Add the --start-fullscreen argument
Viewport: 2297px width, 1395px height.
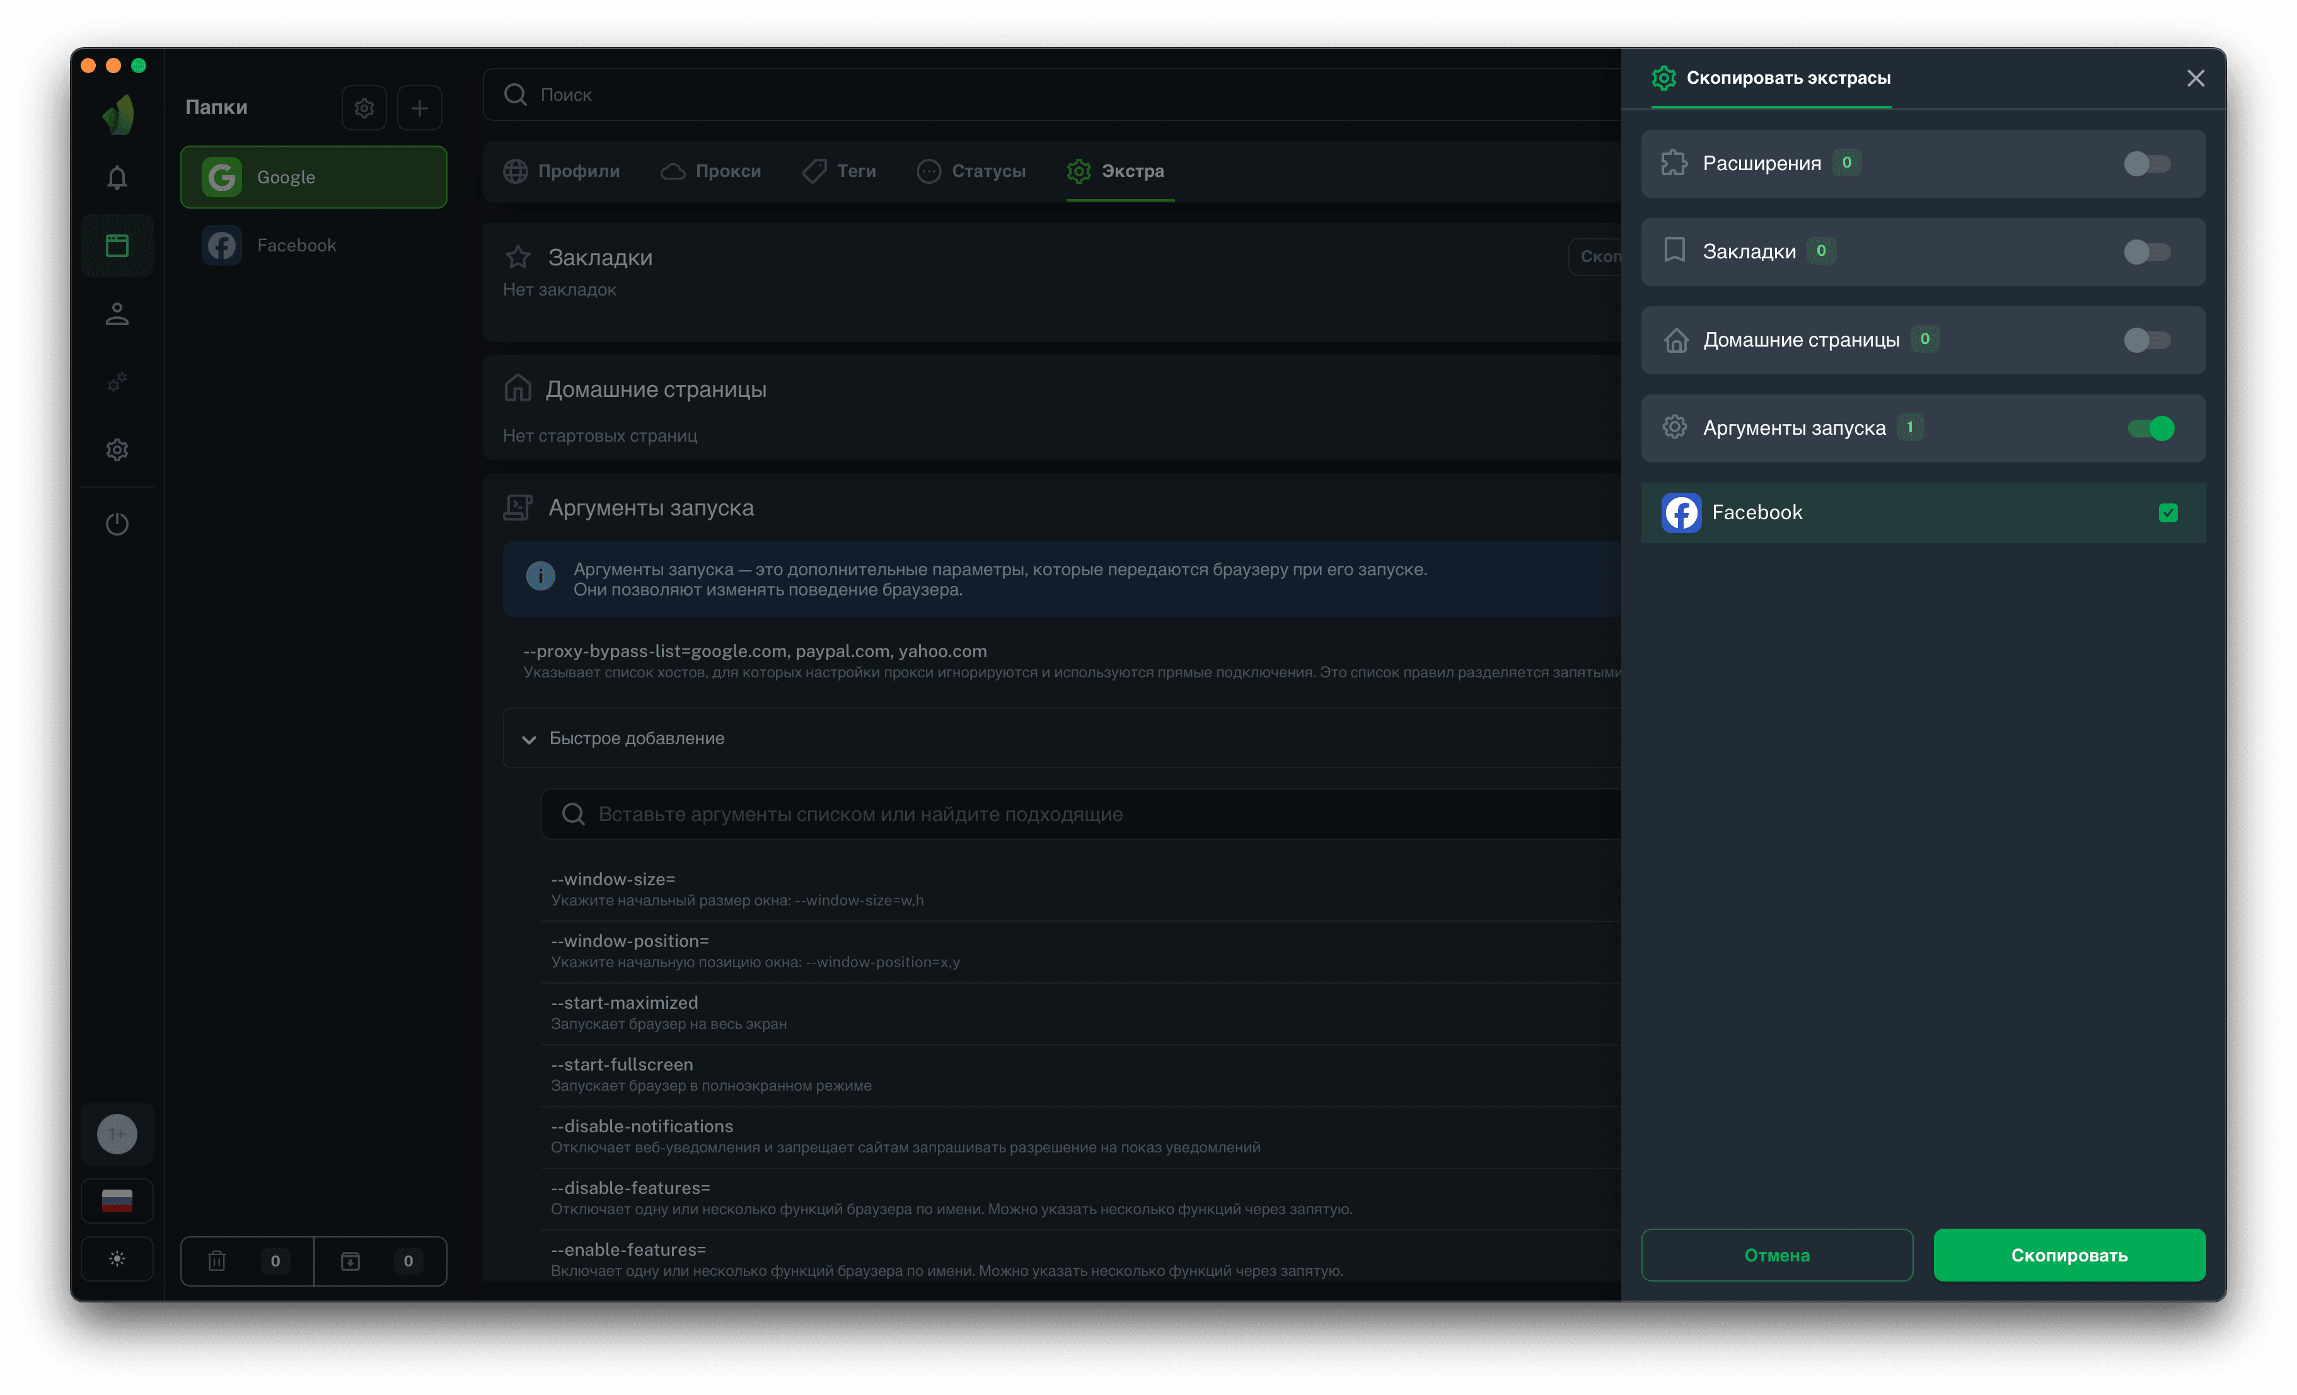1082,1074
